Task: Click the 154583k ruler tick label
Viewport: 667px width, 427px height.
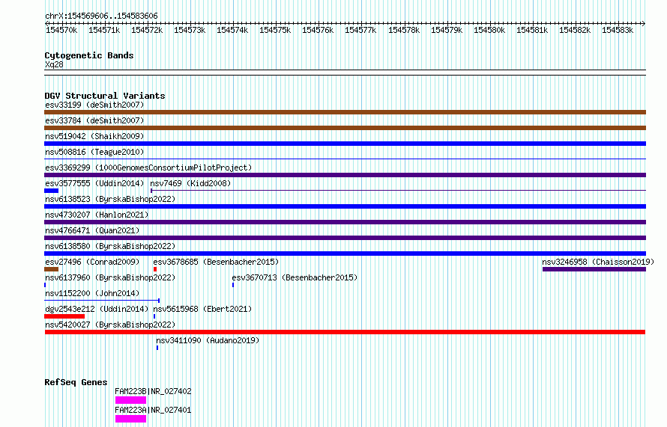Action: click(618, 31)
